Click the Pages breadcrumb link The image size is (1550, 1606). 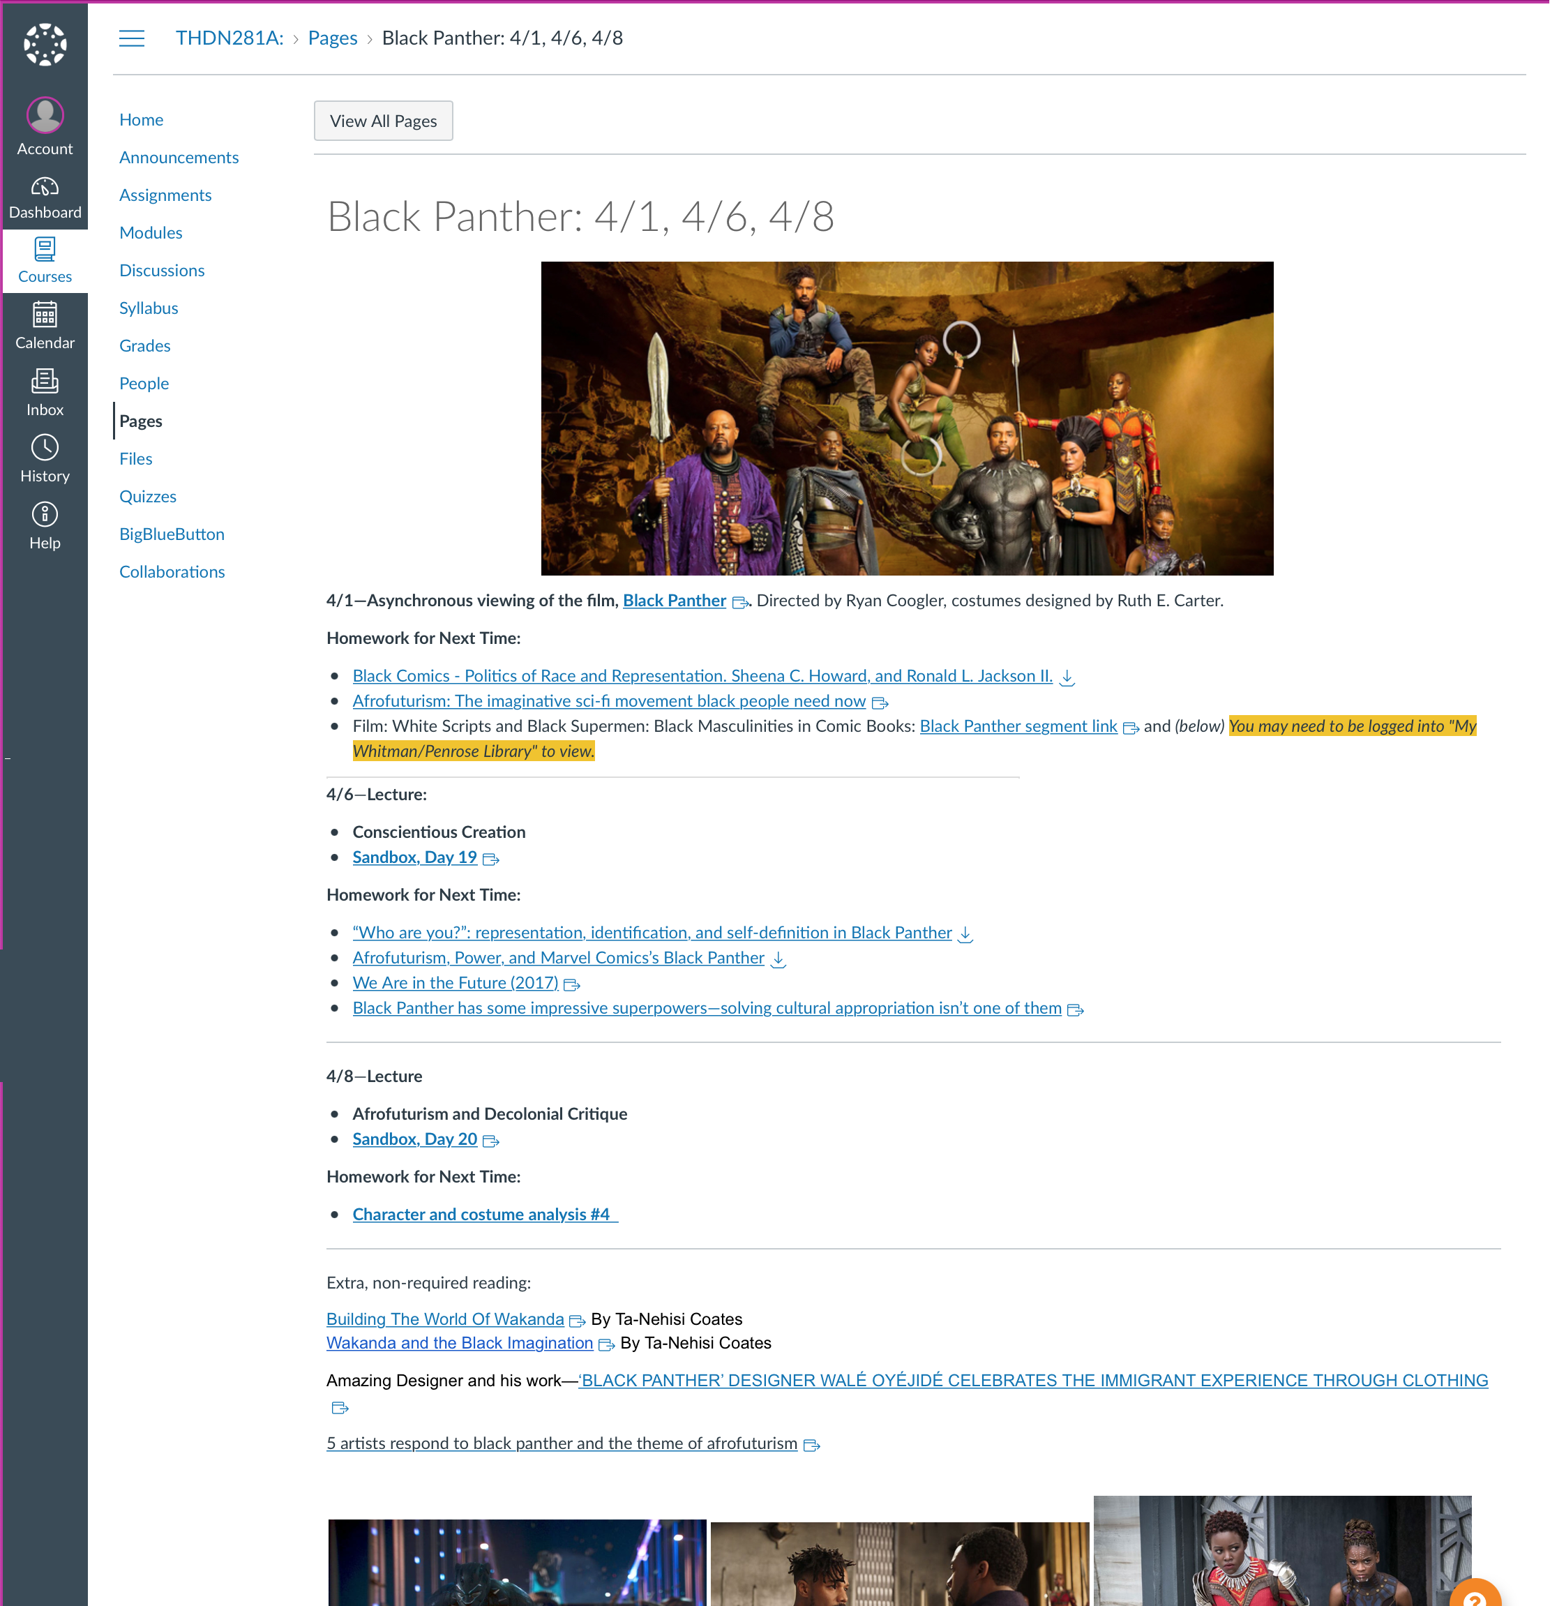(x=332, y=38)
